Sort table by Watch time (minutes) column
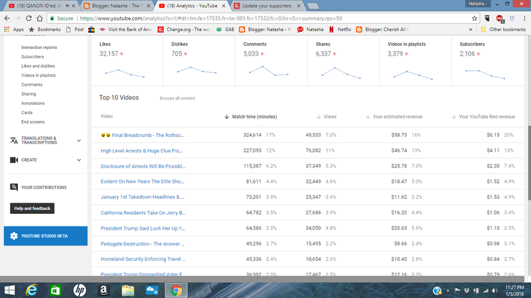The image size is (531, 298). [x=254, y=117]
